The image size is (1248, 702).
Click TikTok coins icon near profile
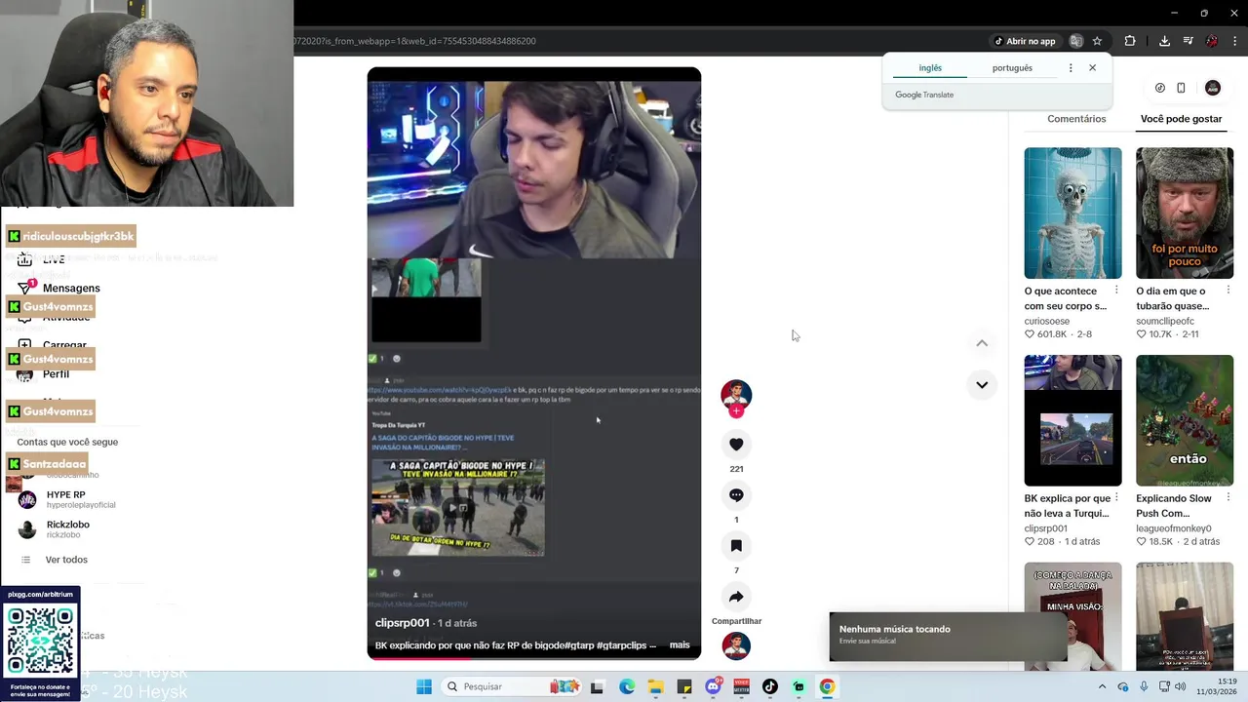pos(1159,88)
